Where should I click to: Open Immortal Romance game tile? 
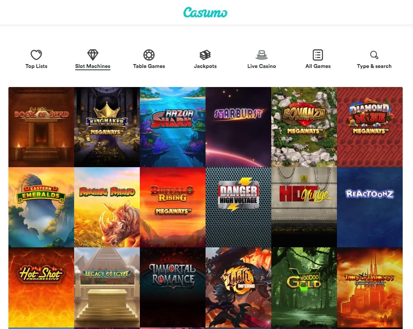pyautogui.click(x=173, y=287)
